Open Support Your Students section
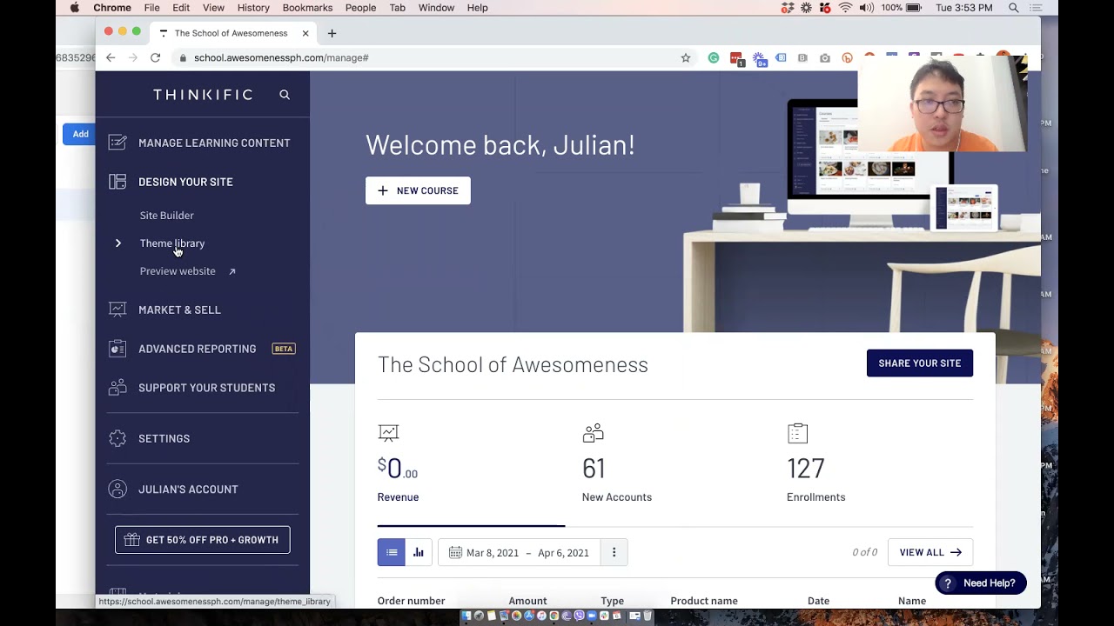The height and width of the screenshot is (626, 1114). click(206, 388)
